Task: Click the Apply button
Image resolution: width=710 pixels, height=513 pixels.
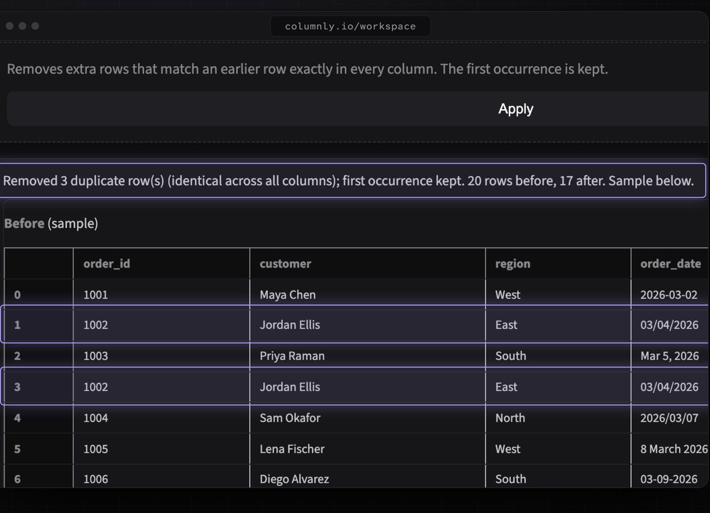Action: click(357, 109)
